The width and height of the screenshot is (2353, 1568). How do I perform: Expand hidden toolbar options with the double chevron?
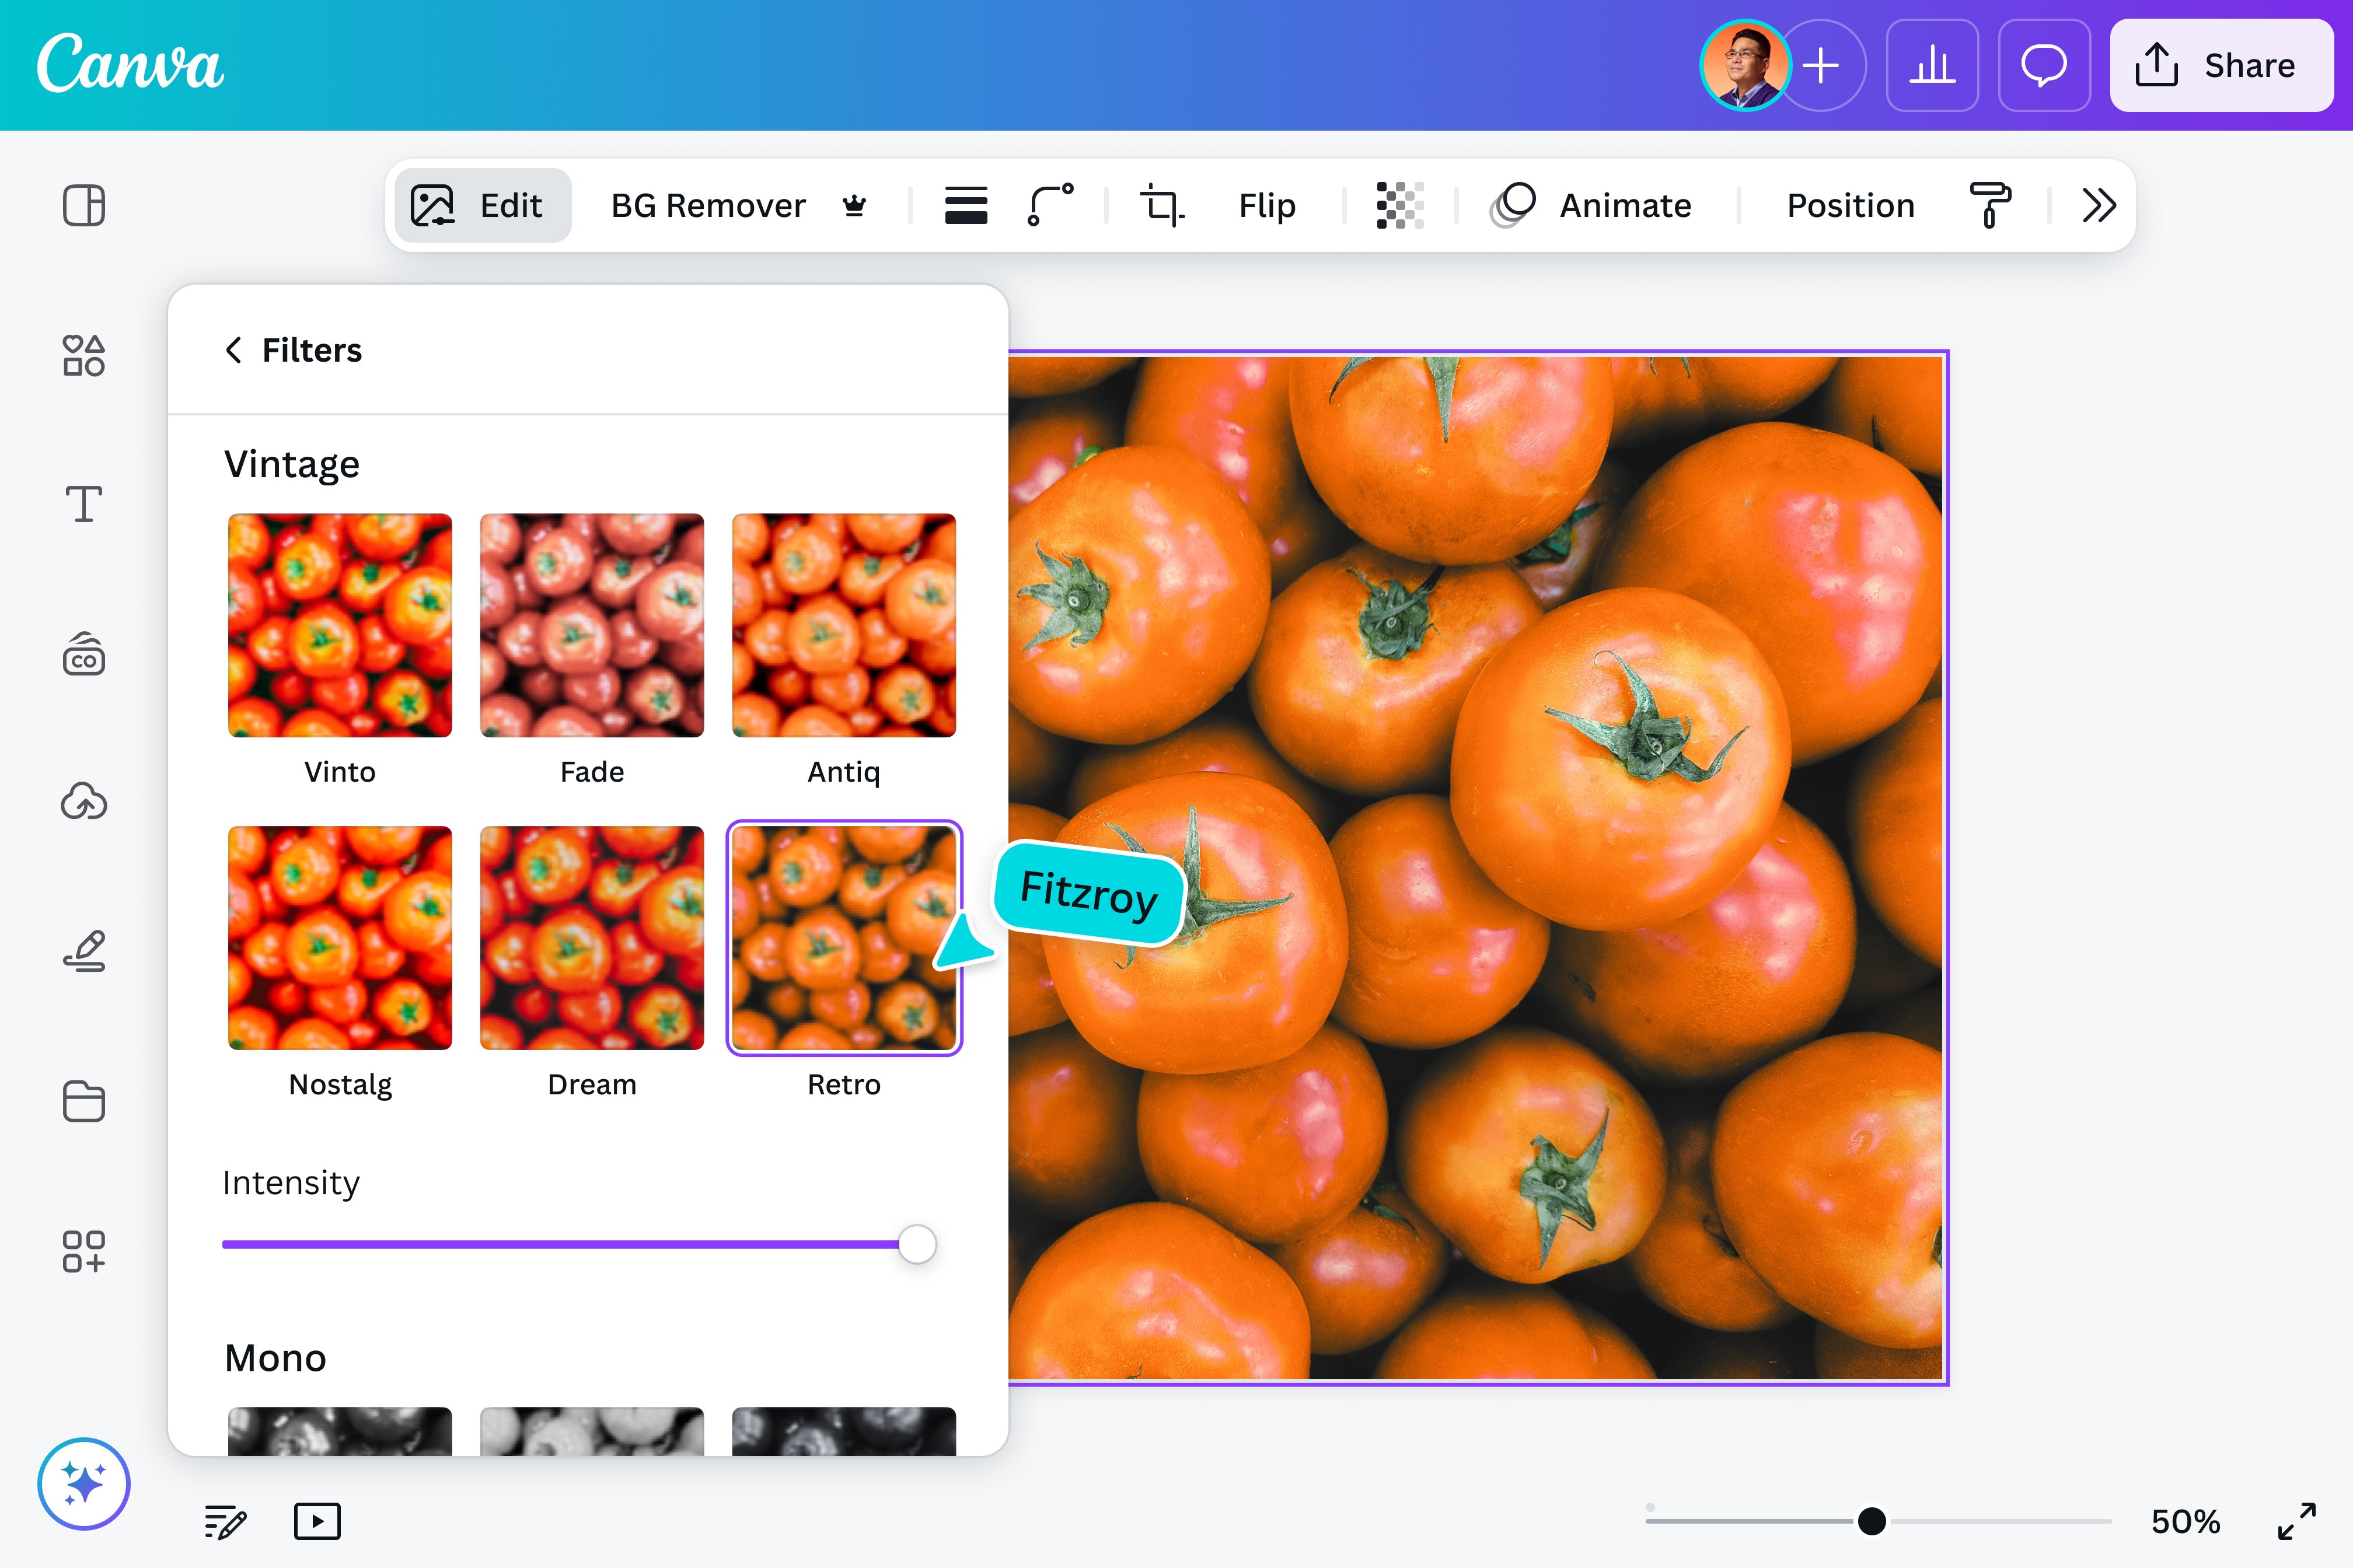tap(2099, 205)
